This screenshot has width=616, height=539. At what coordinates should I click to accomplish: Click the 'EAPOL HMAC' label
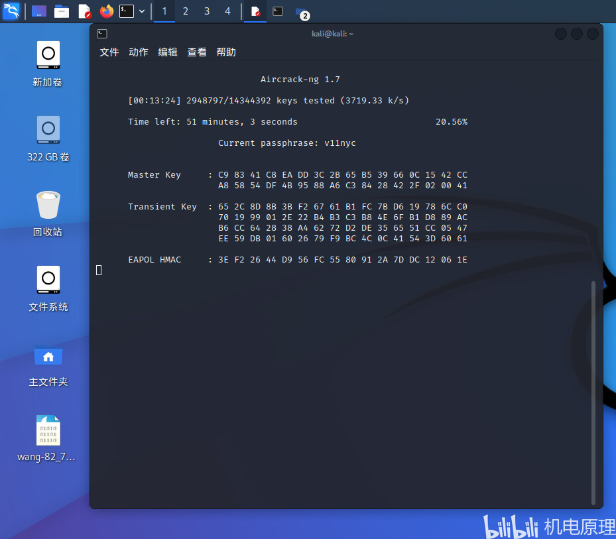[154, 260]
